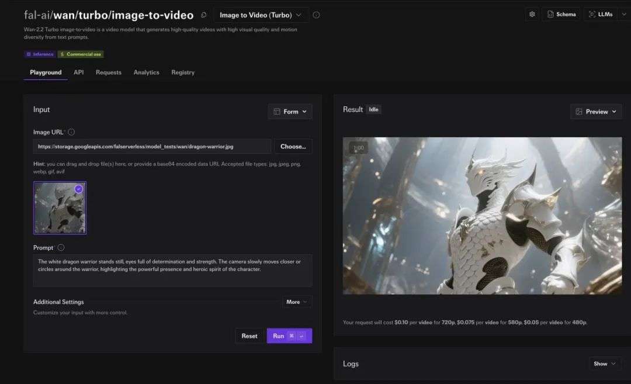Click the Result heading

coord(352,109)
